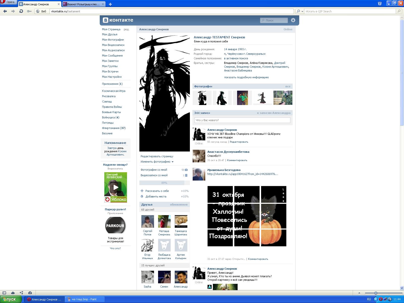Viewport: 404px width, 303px height.
Task: Open closed tabs trash icon
Action: [380, 4]
